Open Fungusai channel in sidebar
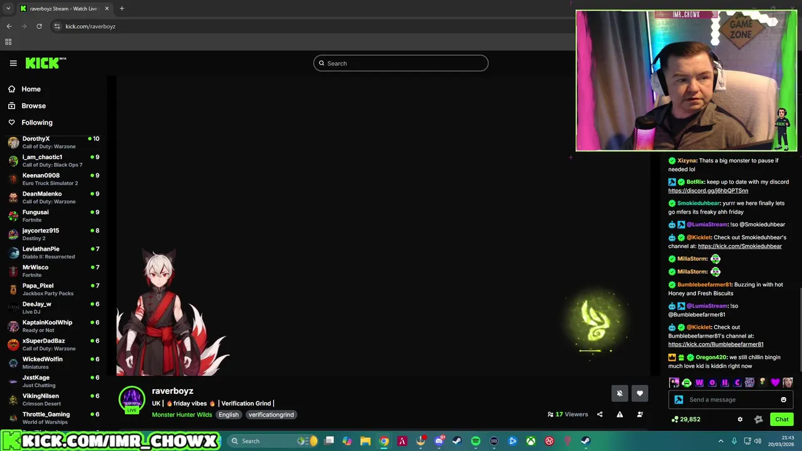 tap(53, 216)
